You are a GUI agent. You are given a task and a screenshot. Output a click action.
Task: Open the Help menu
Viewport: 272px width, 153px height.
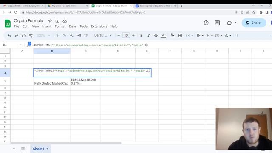coord(114,26)
